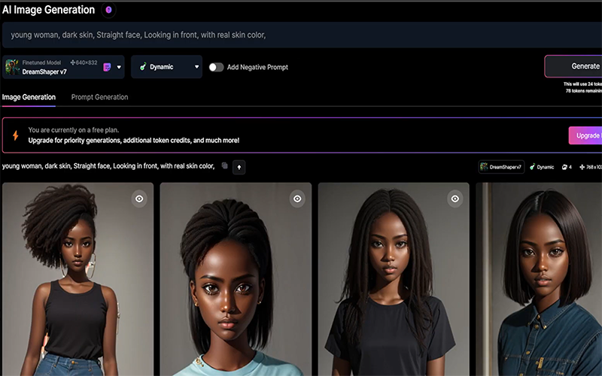
Task: Copy the prompt using icon beside generation text
Action: coord(224,165)
